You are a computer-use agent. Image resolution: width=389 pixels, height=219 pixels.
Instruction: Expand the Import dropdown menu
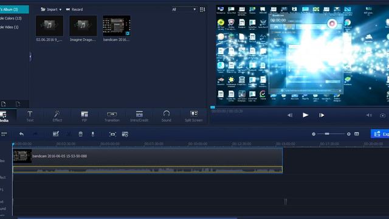click(51, 10)
